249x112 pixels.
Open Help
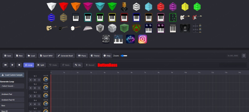pyautogui.click(x=107, y=56)
